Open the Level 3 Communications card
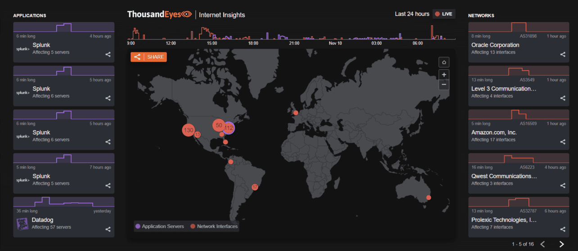 point(519,86)
